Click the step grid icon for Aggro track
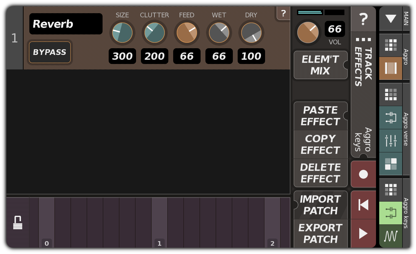The height and width of the screenshot is (254, 416). coord(391,45)
